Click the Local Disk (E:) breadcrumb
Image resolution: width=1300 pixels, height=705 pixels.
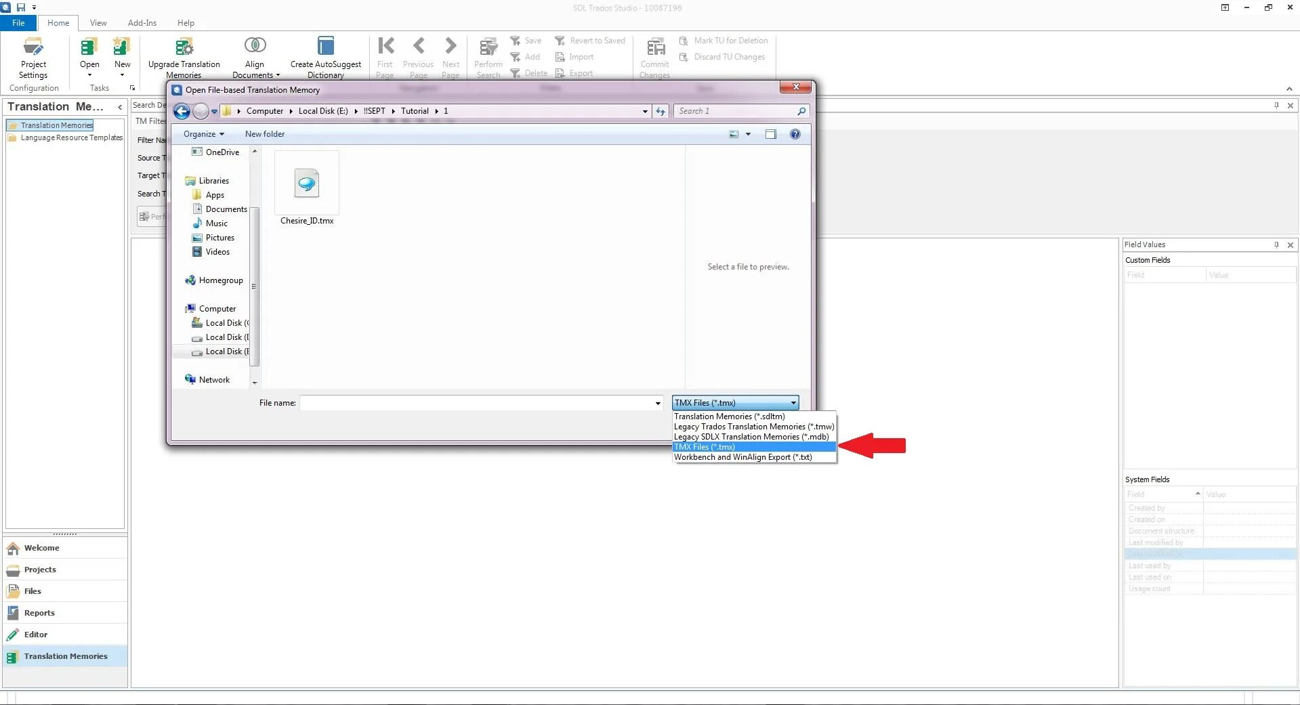[x=323, y=111]
